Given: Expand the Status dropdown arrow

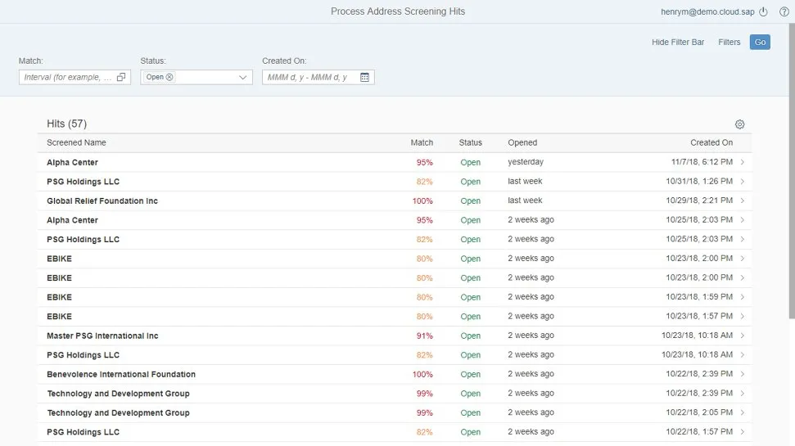Looking at the screenshot, I should pyautogui.click(x=243, y=78).
